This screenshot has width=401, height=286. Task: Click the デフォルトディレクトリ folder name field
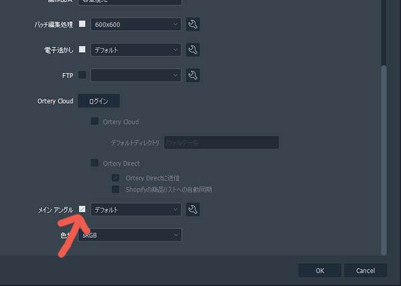point(221,142)
